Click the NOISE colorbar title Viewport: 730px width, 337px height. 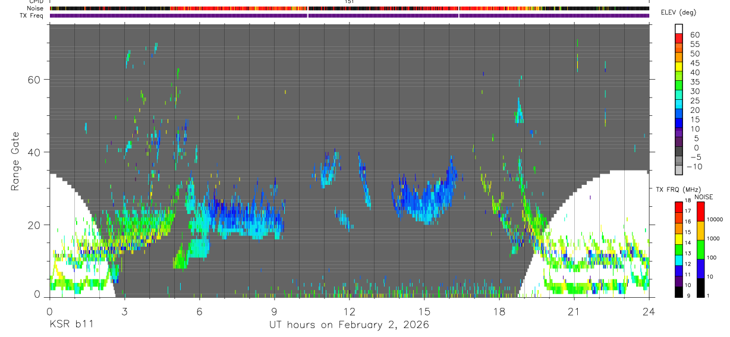[x=704, y=197]
